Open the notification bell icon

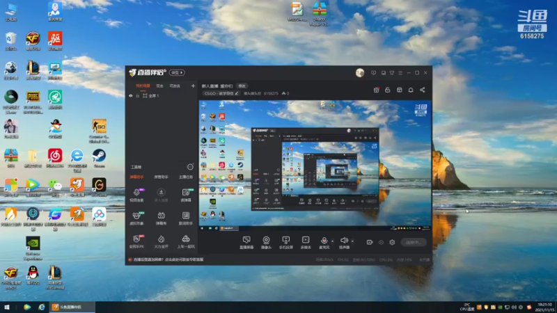[x=411, y=90]
